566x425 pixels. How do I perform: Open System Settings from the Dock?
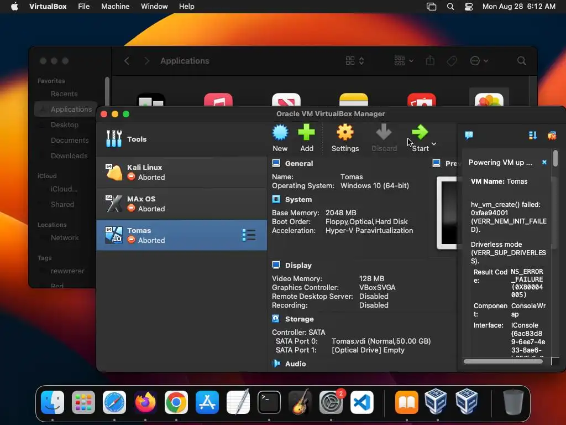click(x=331, y=402)
